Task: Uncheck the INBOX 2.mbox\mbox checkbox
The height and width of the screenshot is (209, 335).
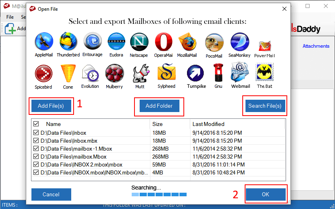Action: [36, 164]
